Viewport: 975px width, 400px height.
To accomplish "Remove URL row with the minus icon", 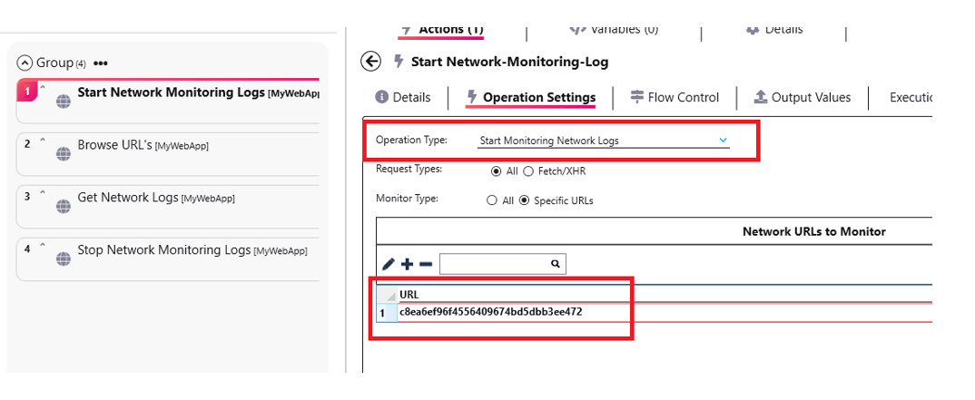I will point(426,264).
